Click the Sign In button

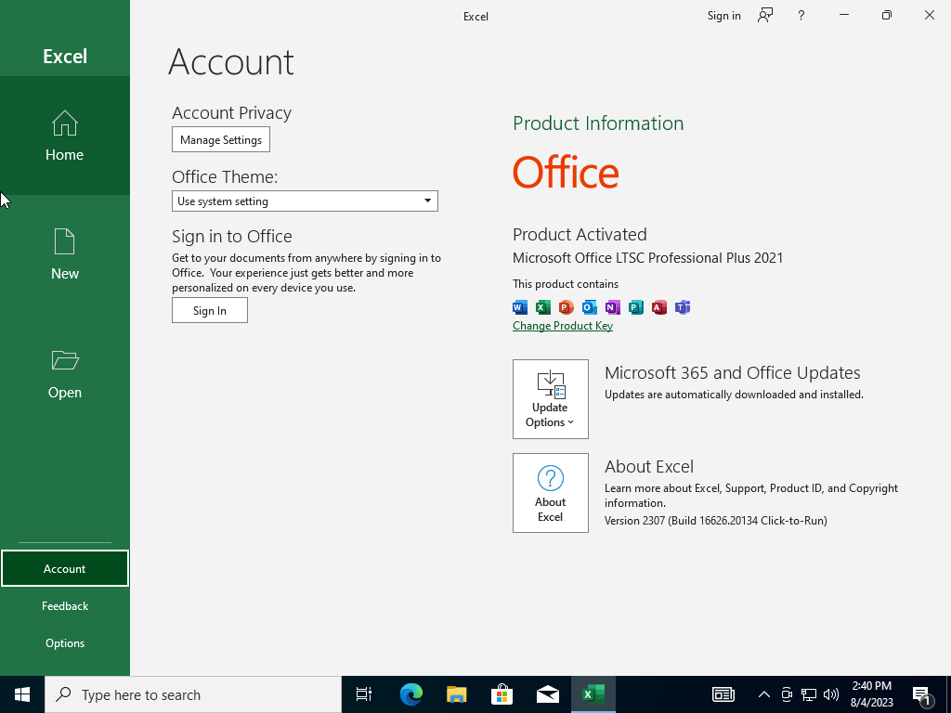(209, 310)
